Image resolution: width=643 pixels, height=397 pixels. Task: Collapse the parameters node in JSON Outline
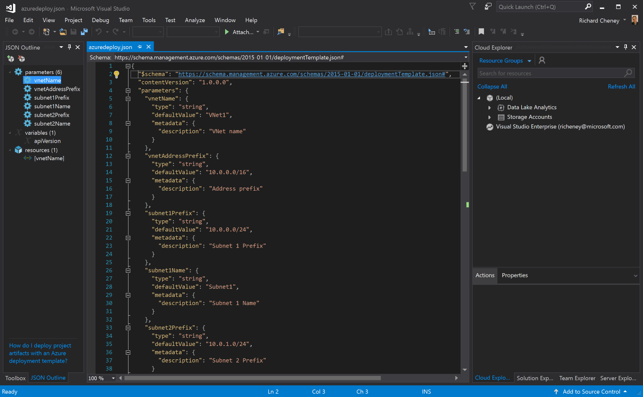[x=10, y=72]
